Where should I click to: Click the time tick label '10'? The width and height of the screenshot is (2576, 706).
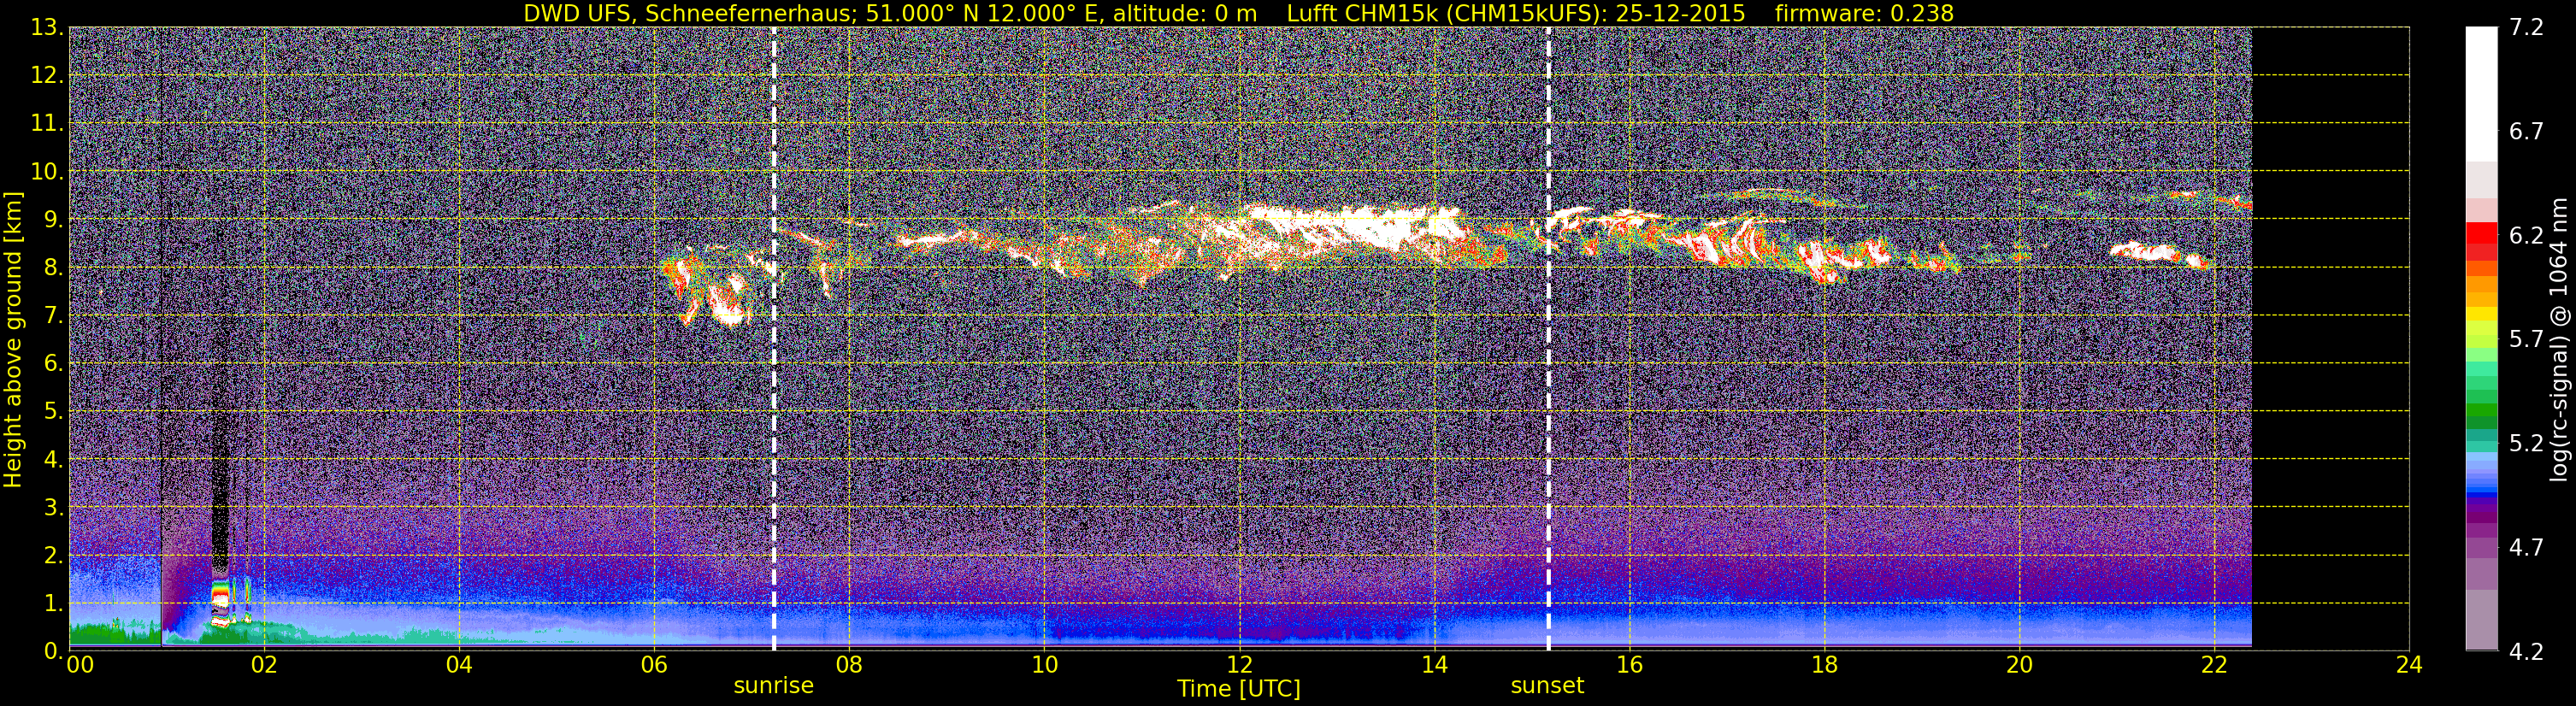tap(1044, 665)
